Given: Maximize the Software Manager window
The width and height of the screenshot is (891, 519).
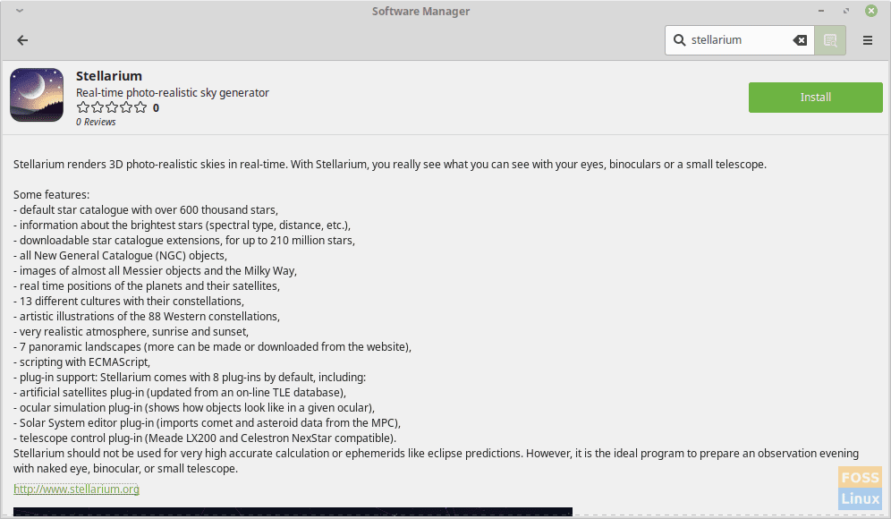Looking at the screenshot, I should pyautogui.click(x=846, y=11).
